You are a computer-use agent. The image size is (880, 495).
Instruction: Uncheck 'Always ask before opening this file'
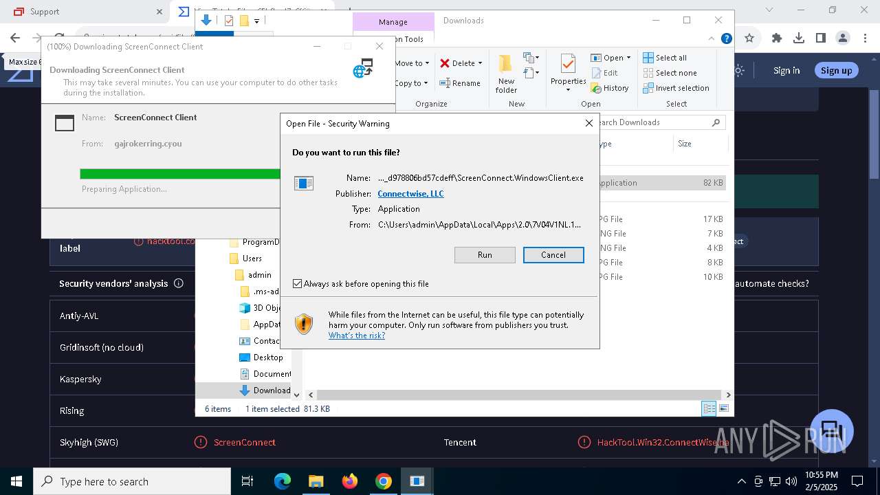(x=298, y=284)
